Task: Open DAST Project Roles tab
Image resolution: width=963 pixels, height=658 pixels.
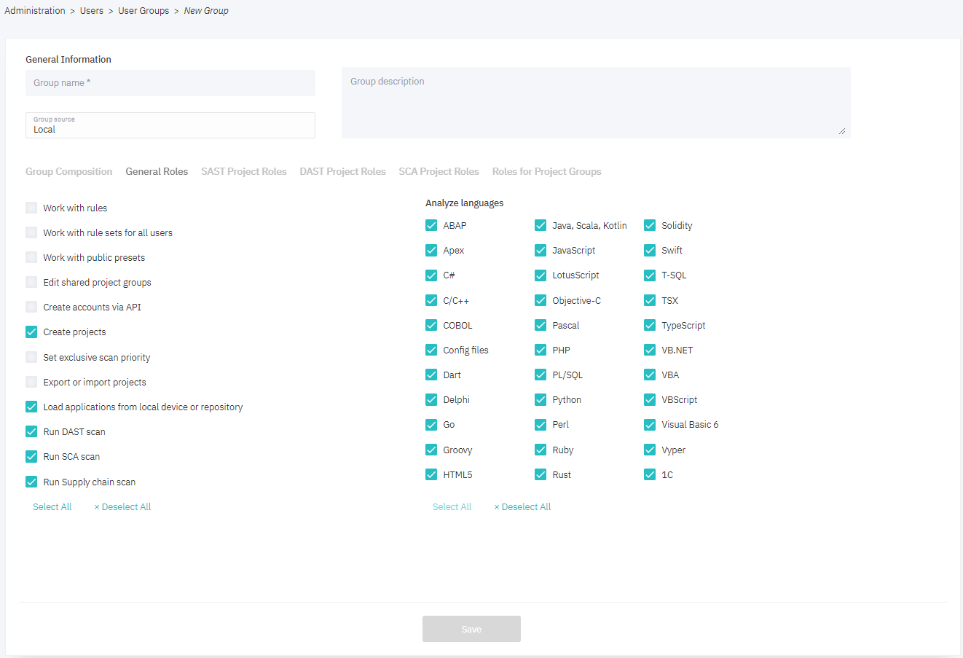Action: tap(342, 171)
